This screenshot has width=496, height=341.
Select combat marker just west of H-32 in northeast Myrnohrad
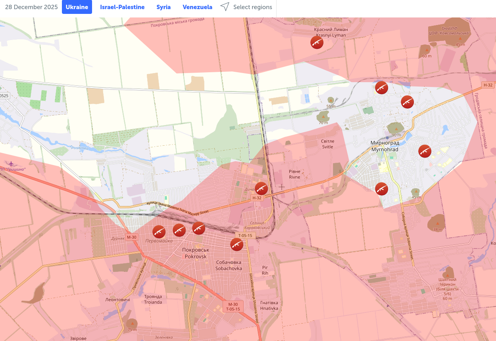pyautogui.click(x=408, y=102)
